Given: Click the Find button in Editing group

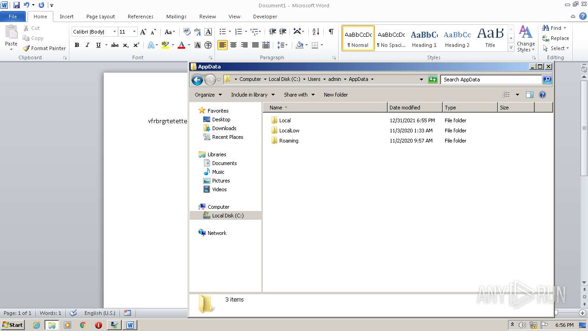Looking at the screenshot, I should tap(554, 28).
